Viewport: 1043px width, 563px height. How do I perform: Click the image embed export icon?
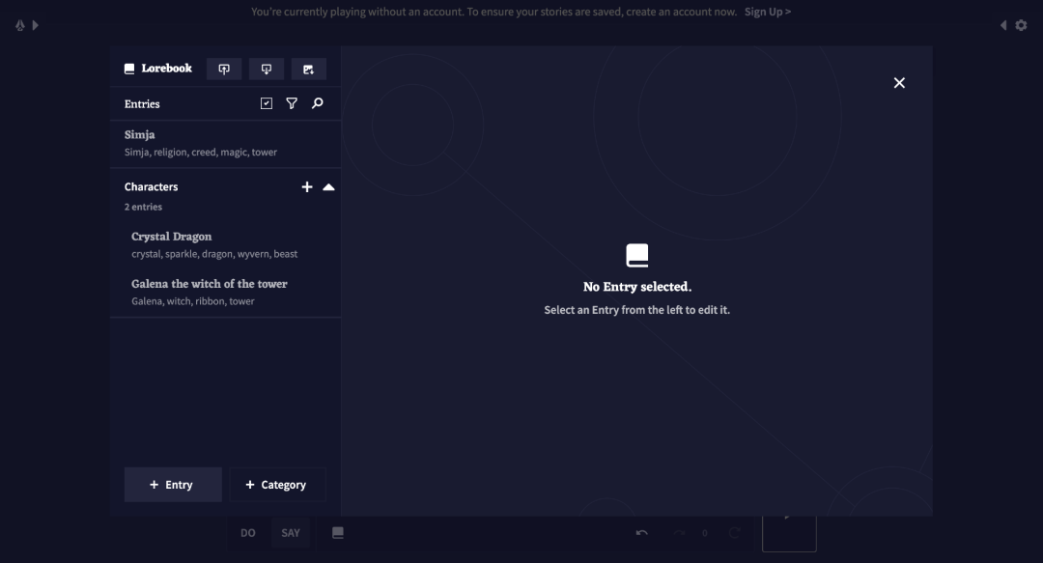click(x=309, y=70)
